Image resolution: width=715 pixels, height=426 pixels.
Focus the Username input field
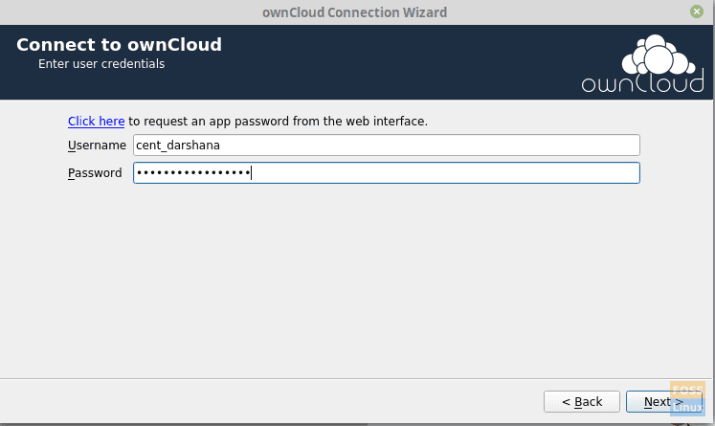[x=387, y=146]
